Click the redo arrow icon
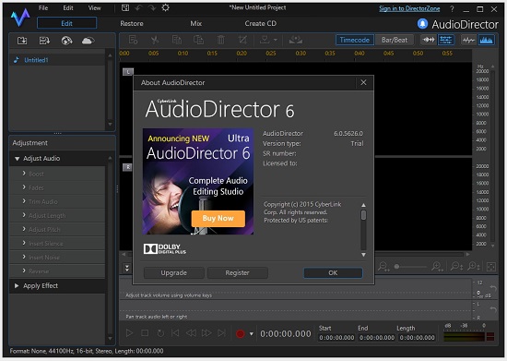The width and height of the screenshot is (507, 361). point(152,7)
